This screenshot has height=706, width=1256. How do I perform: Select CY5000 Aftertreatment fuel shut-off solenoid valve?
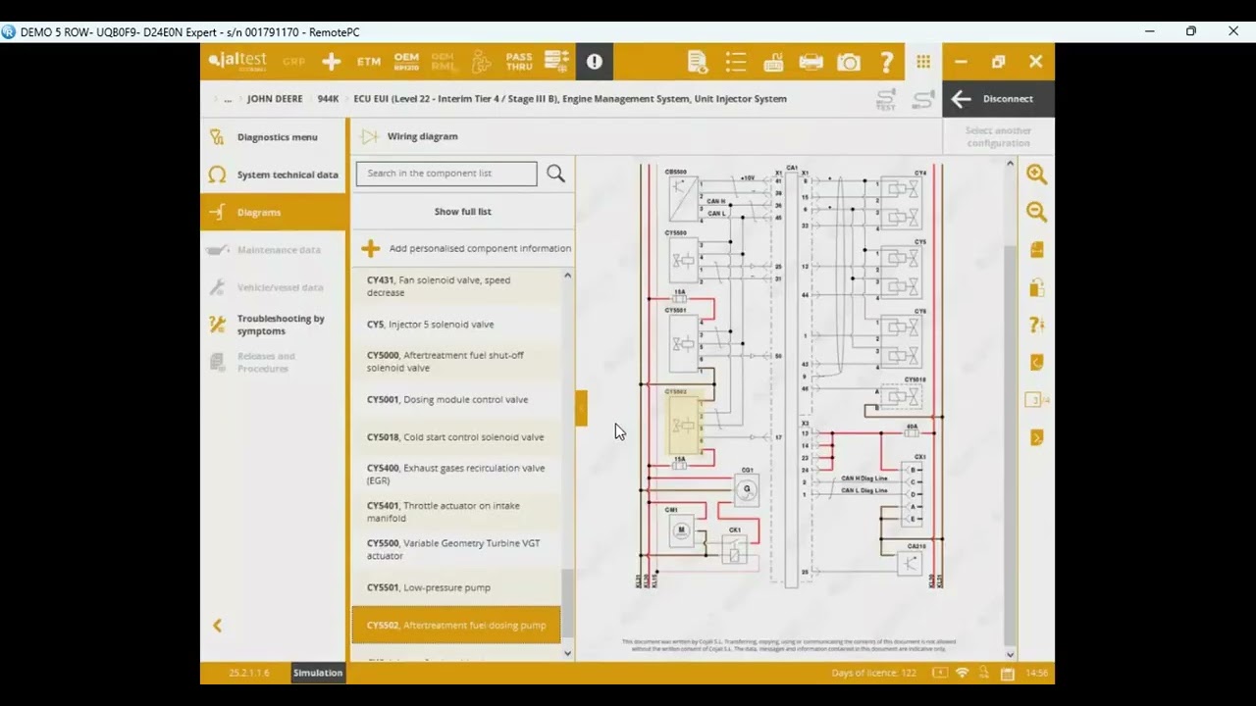[x=456, y=362]
